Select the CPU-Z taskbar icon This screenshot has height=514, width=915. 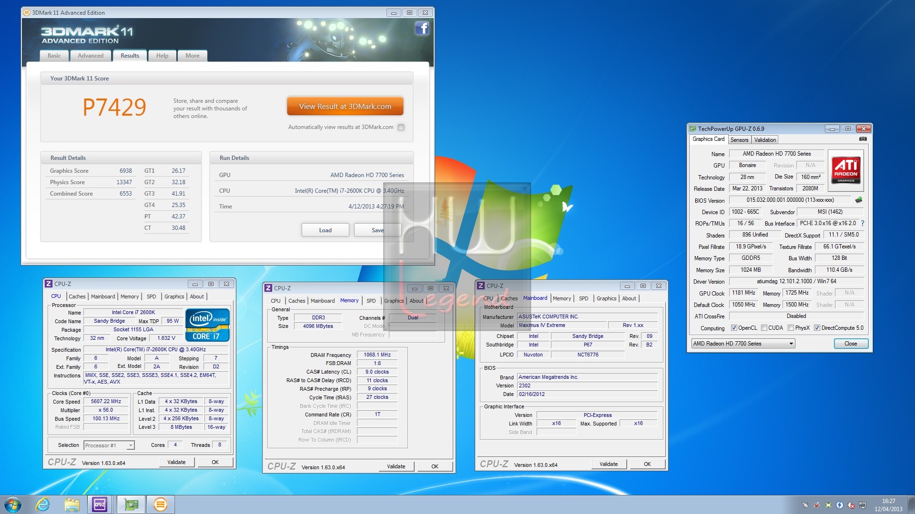(x=100, y=504)
